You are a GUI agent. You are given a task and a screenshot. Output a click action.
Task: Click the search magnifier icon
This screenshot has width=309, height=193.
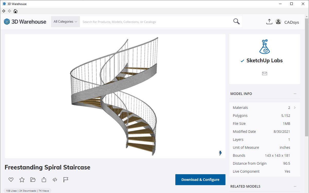click(236, 22)
